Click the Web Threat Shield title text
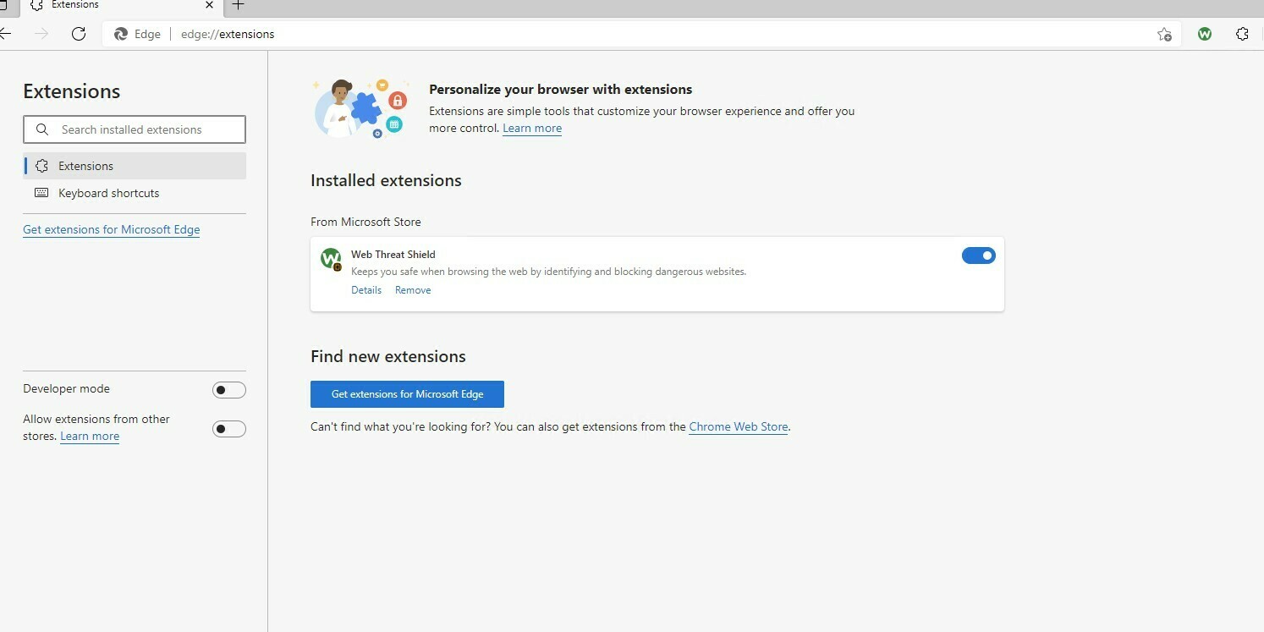Viewport: 1264px width, 632px height. [x=393, y=255]
